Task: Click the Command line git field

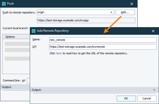Action: (x=28, y=80)
